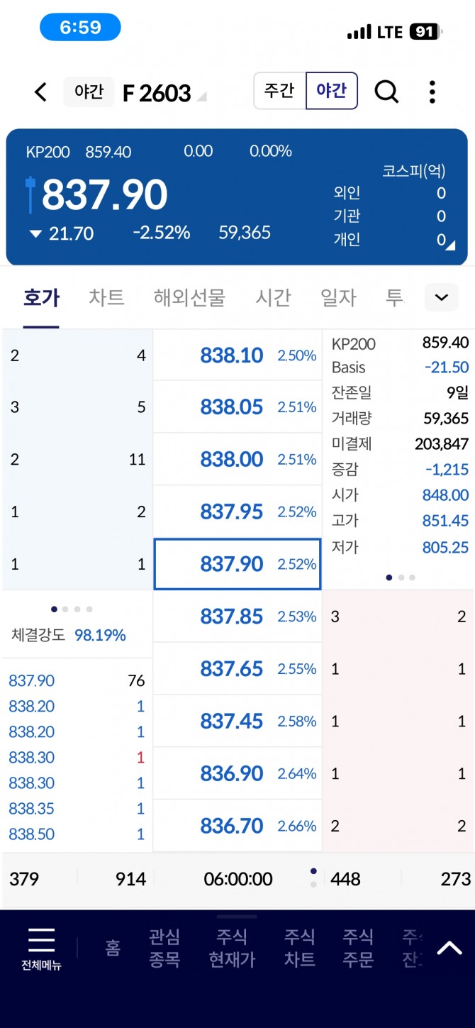Image resolution: width=475 pixels, height=1028 pixels.
Task: Tap the back arrow icon
Action: tap(41, 92)
